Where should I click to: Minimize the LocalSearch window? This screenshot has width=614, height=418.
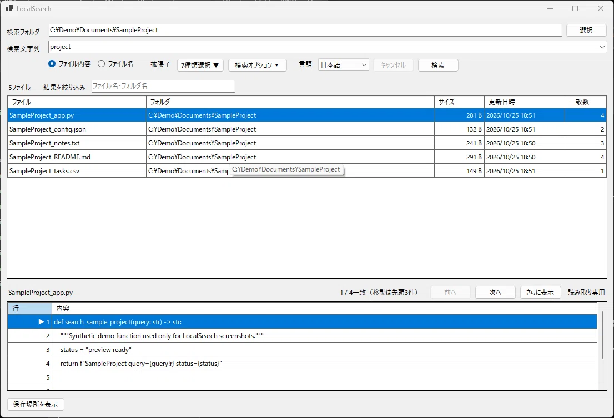pyautogui.click(x=550, y=8)
